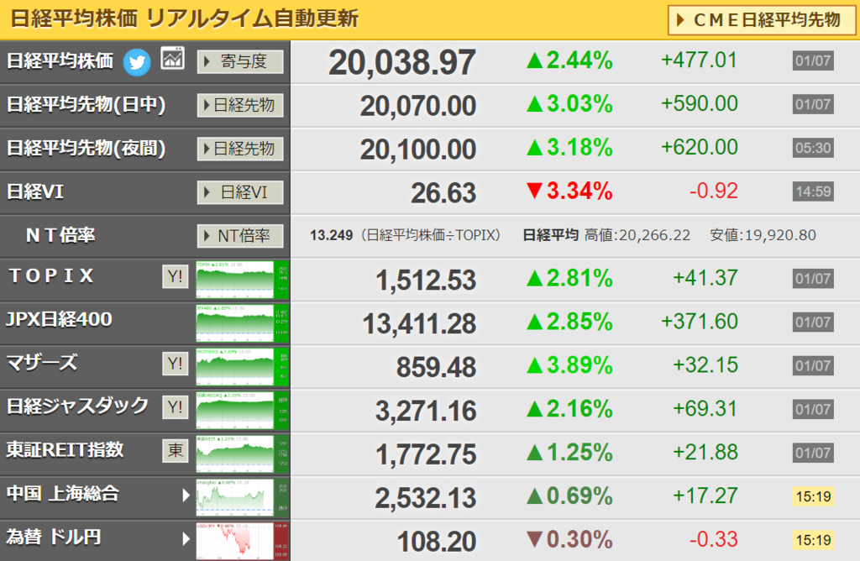Open the 日経VI button
860x561 pixels.
[240, 192]
